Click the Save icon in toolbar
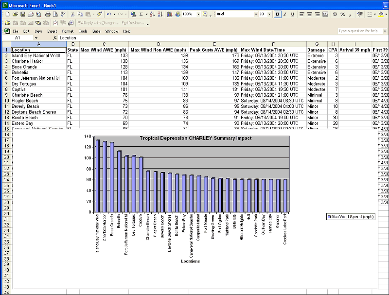 (x=23, y=15)
